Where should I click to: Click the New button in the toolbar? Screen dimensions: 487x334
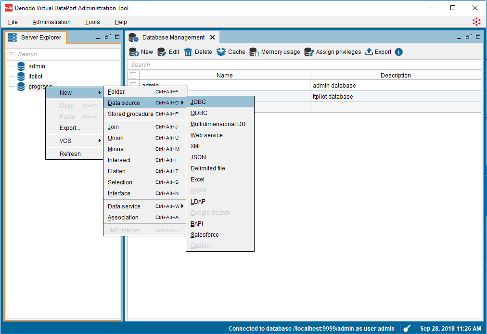pyautogui.click(x=141, y=51)
